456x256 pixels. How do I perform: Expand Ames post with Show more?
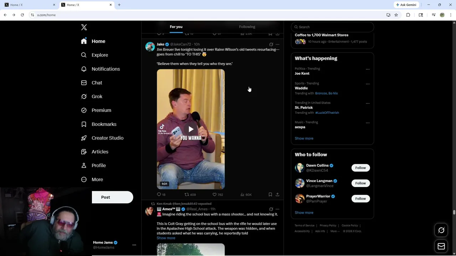pos(166,238)
